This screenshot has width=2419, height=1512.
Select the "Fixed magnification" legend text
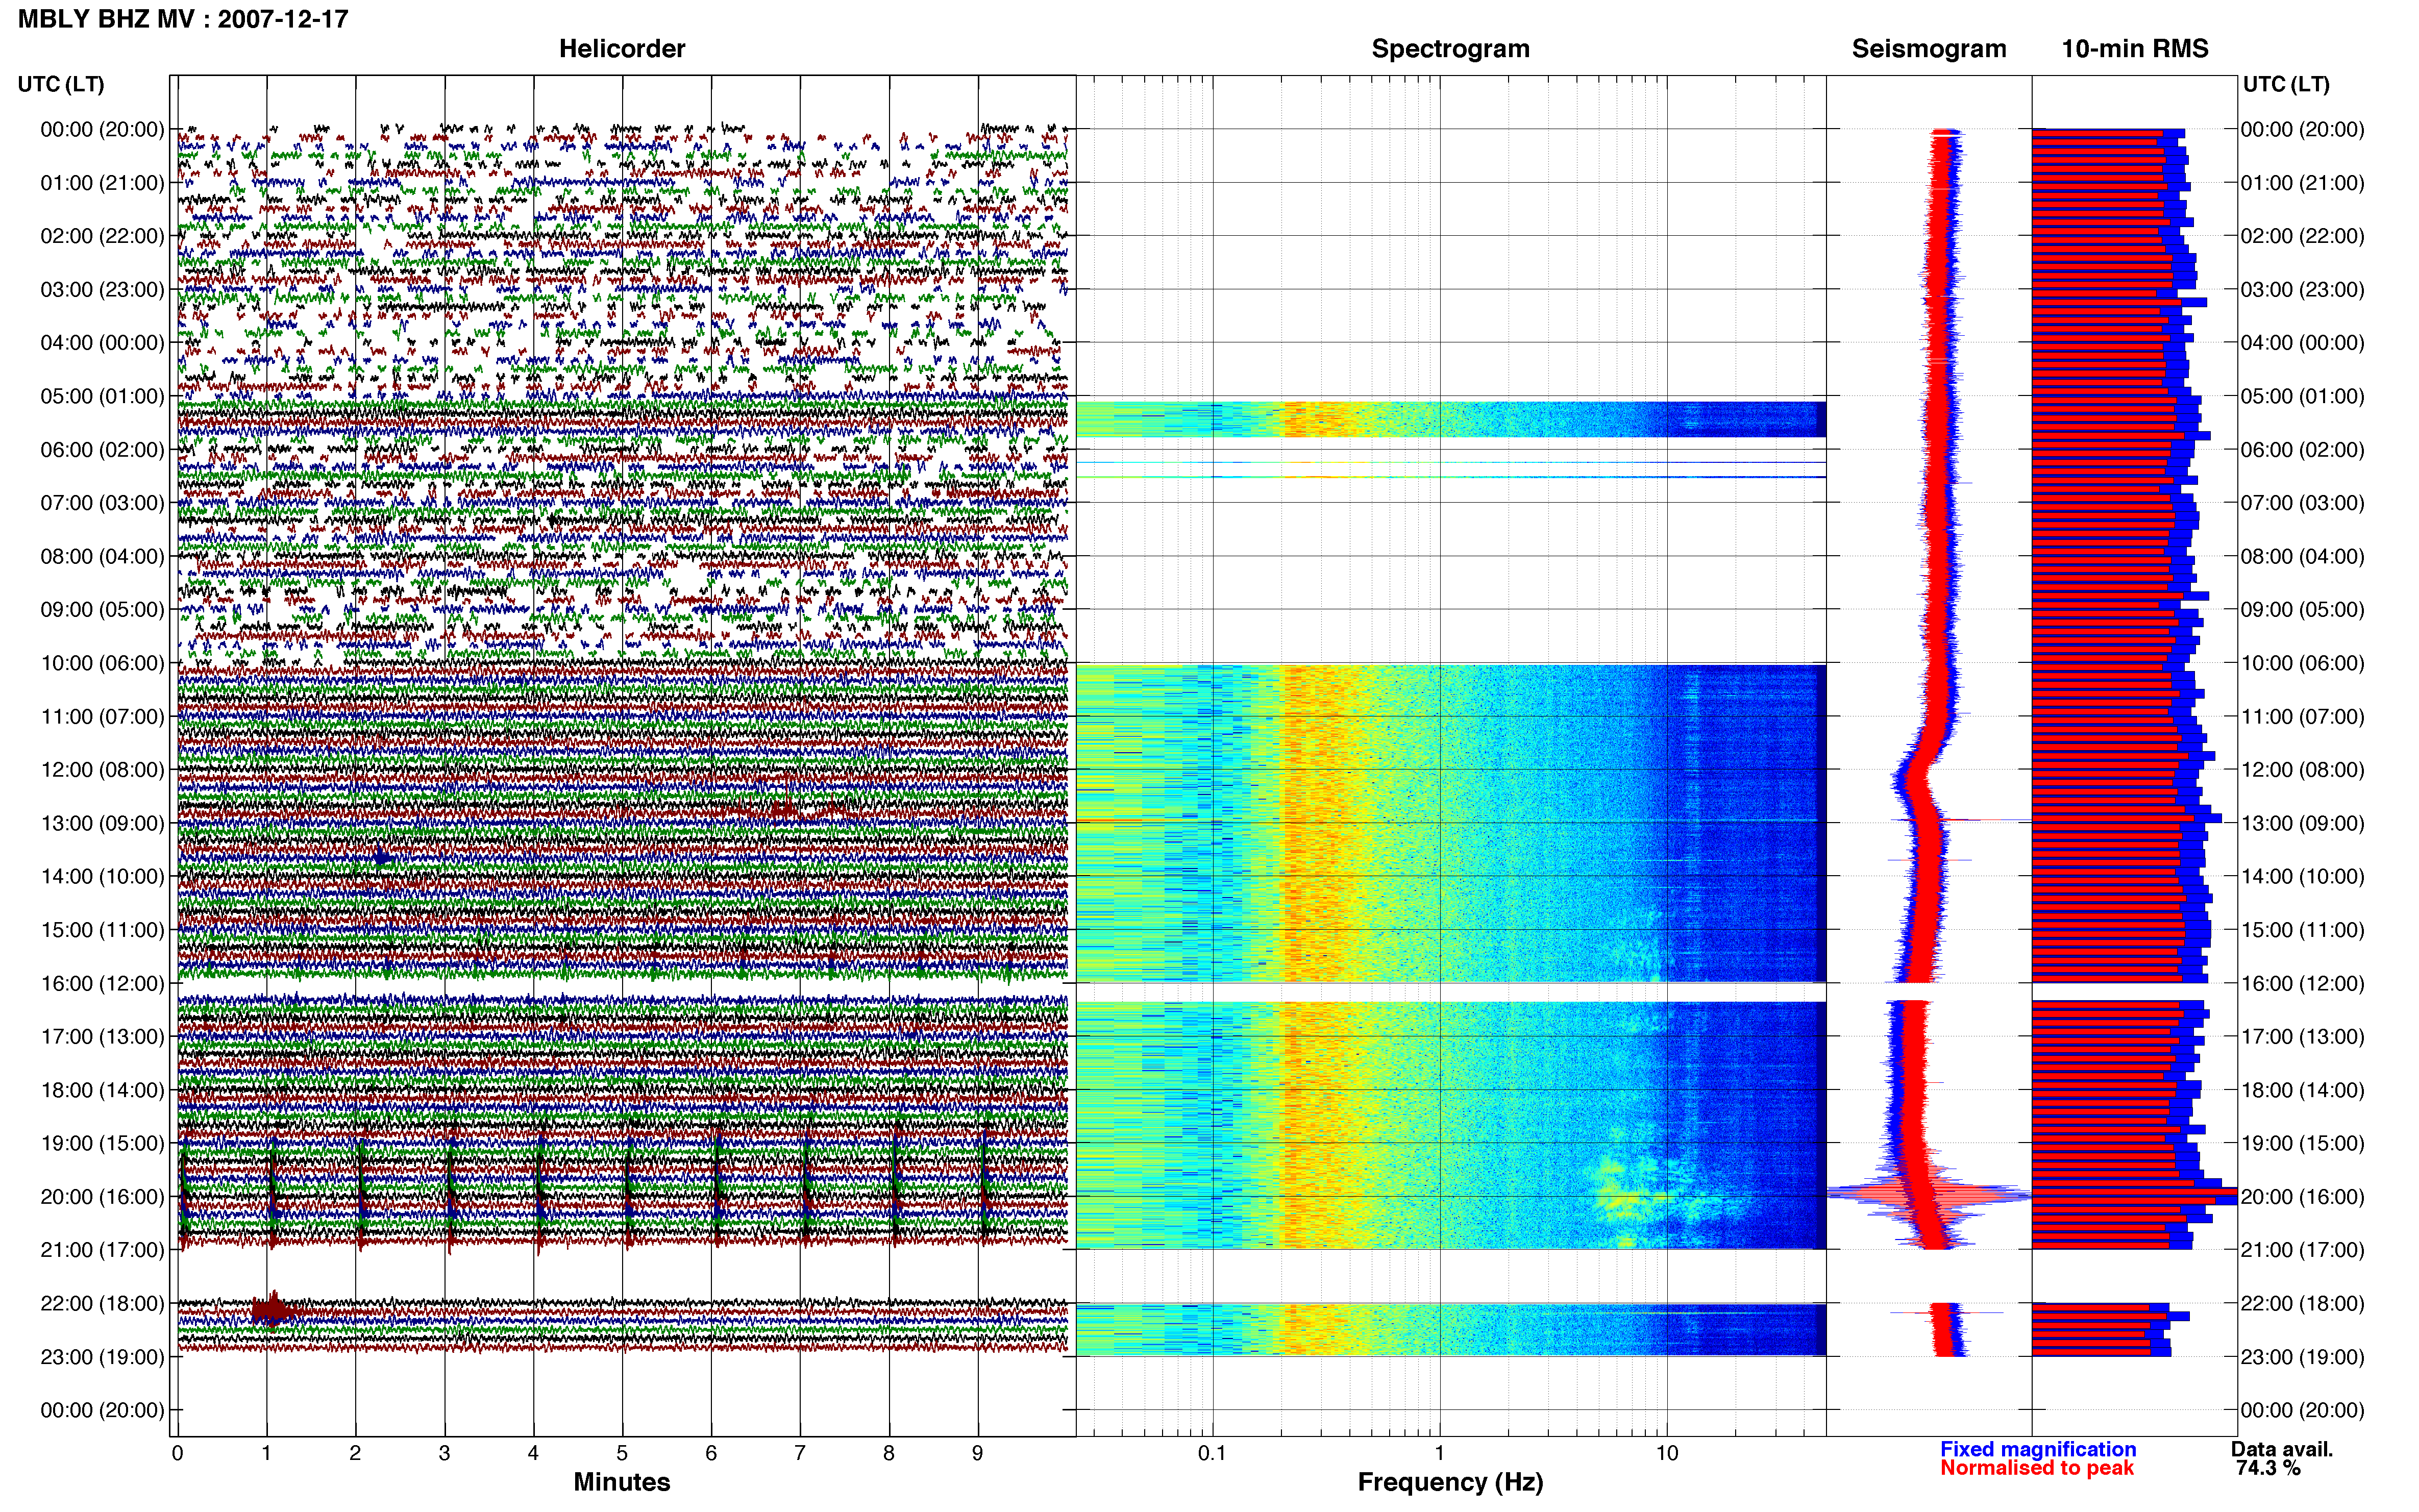(2038, 1449)
